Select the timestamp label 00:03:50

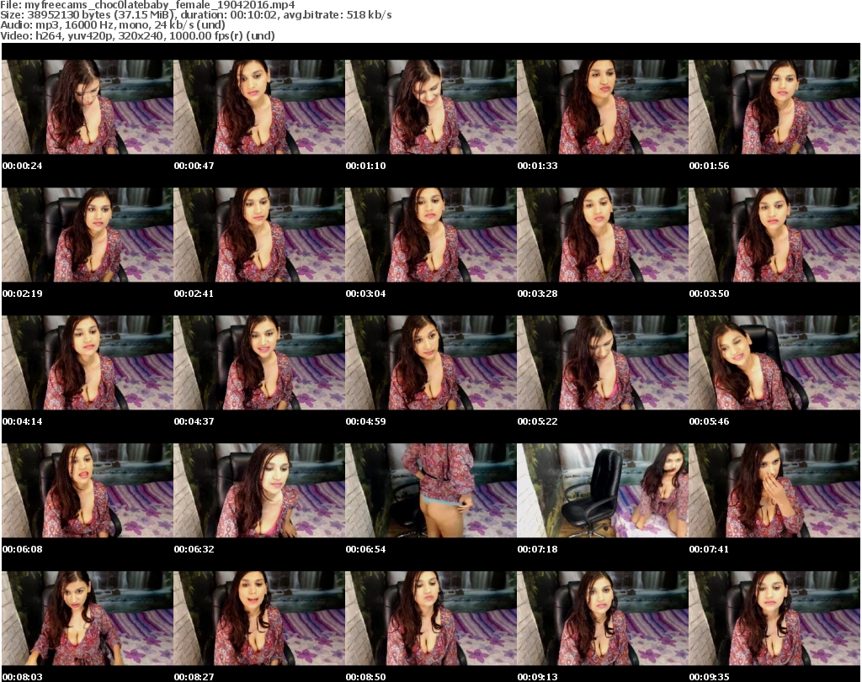pos(709,293)
